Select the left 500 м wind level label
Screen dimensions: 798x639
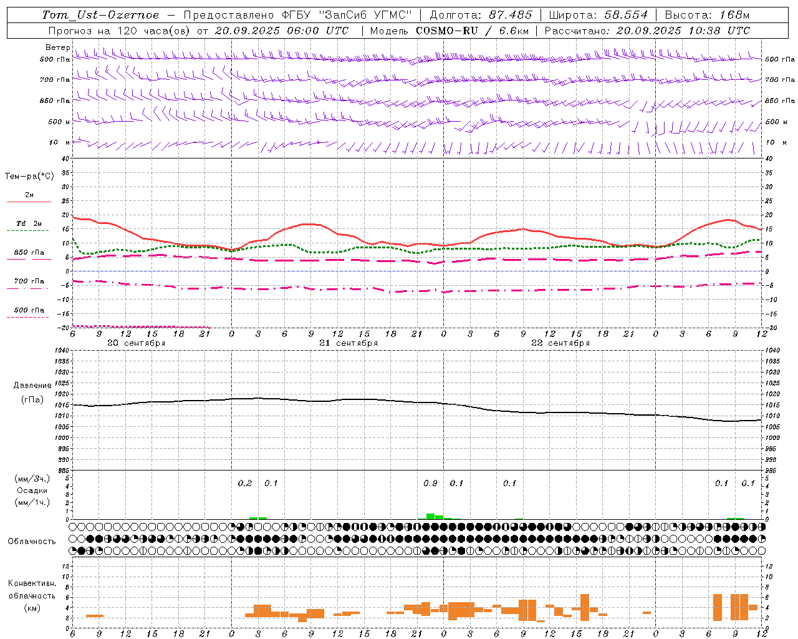coord(59,122)
